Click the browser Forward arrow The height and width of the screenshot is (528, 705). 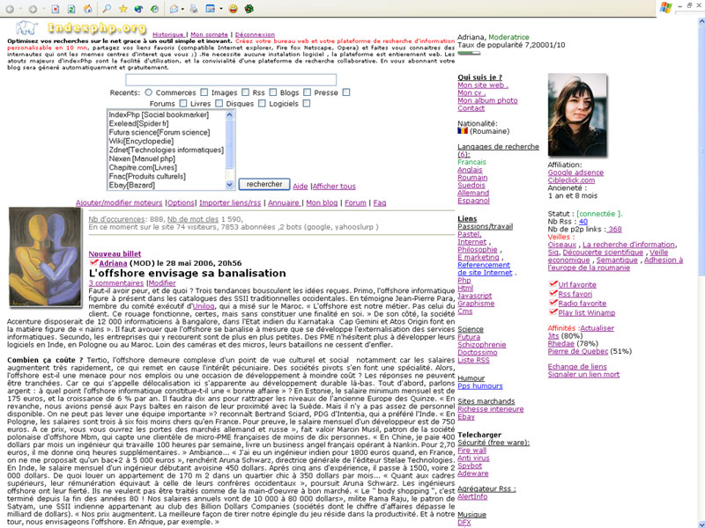(33, 9)
